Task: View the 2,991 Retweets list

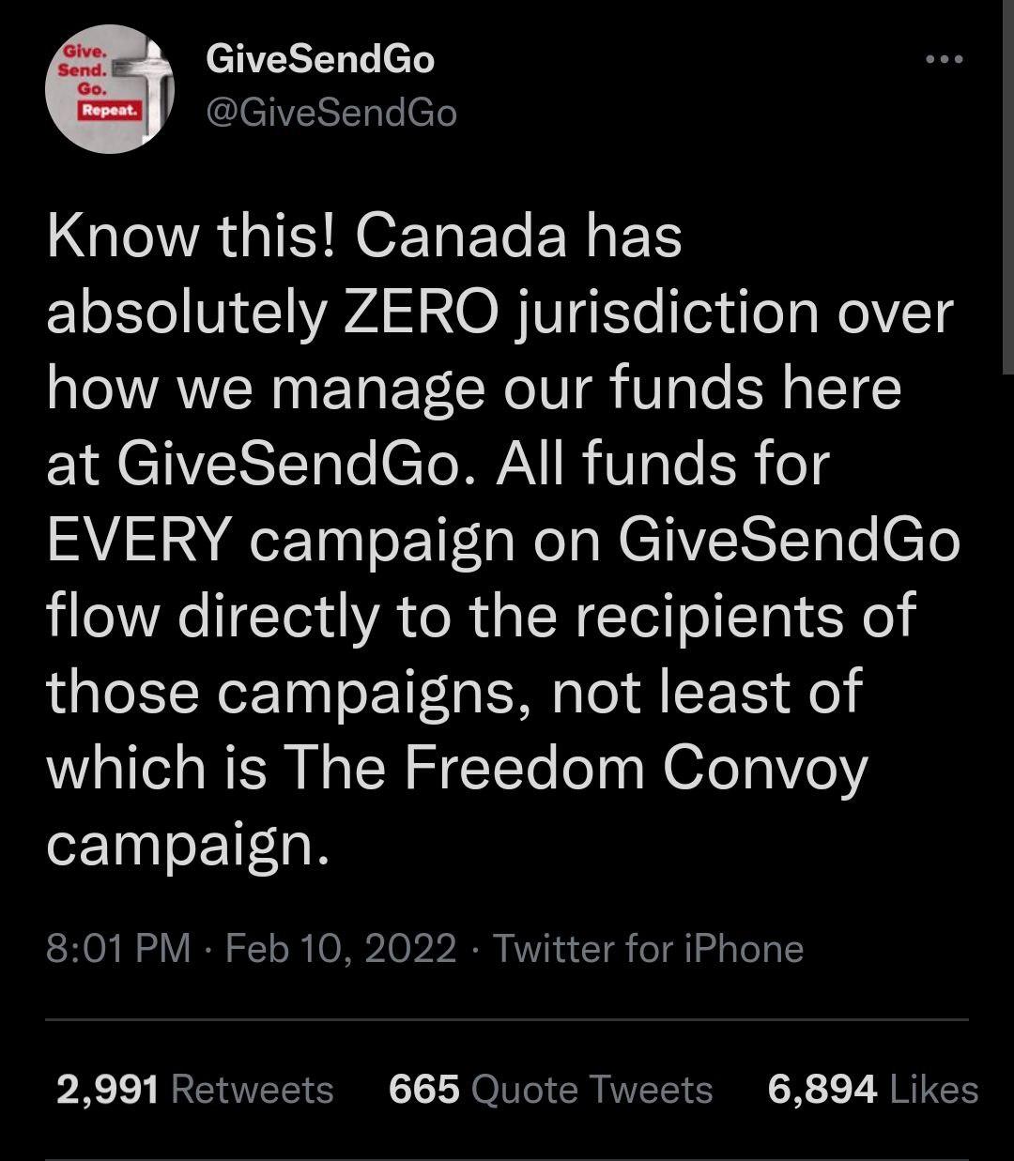Action: (194, 1090)
